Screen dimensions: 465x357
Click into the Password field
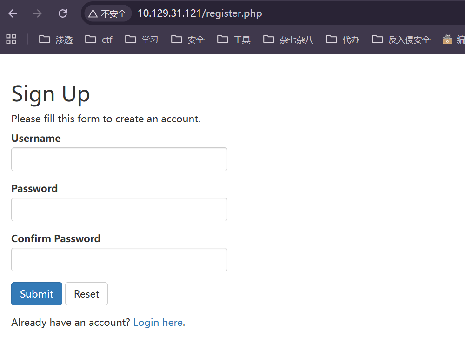tap(119, 210)
